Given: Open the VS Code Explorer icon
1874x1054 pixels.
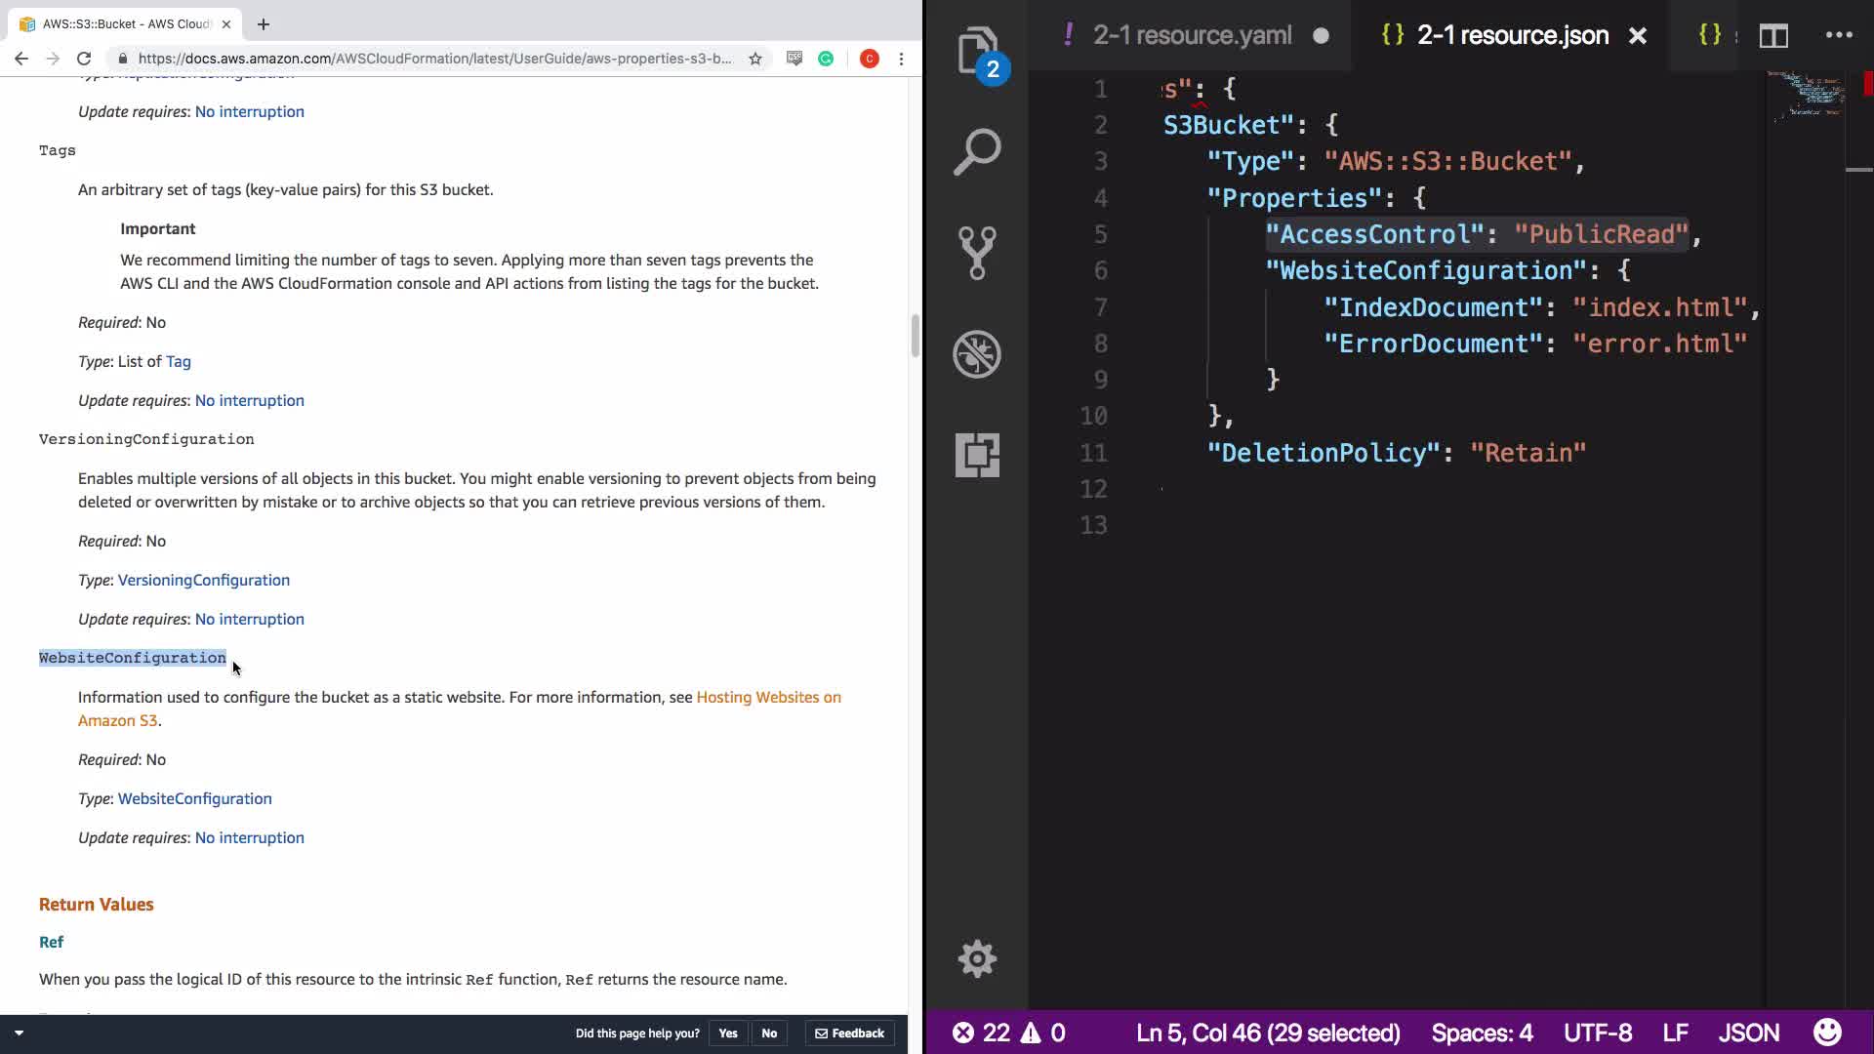Looking at the screenshot, I should point(976,51).
